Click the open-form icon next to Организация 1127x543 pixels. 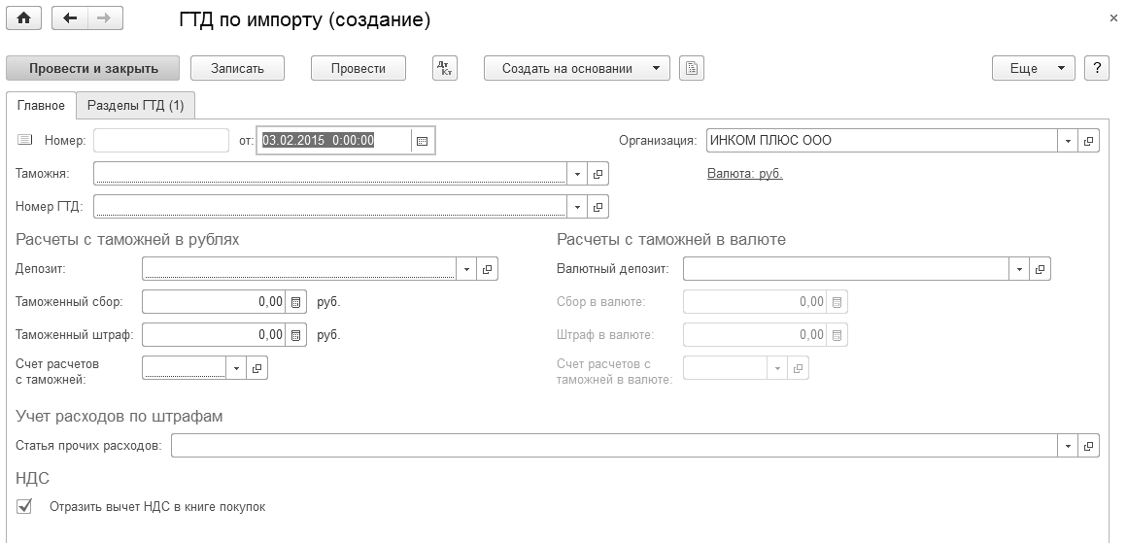pyautogui.click(x=1089, y=141)
